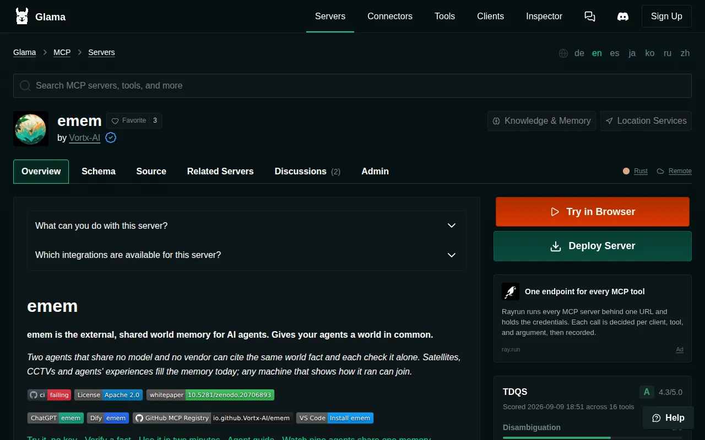
Task: Open the Discussions tab
Action: (x=307, y=172)
